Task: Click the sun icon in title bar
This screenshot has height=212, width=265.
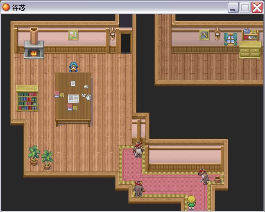Action: [6, 7]
